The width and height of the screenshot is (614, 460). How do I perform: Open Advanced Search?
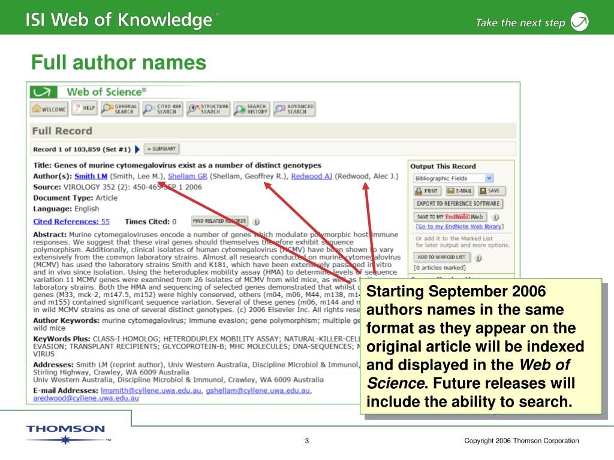pyautogui.click(x=294, y=109)
